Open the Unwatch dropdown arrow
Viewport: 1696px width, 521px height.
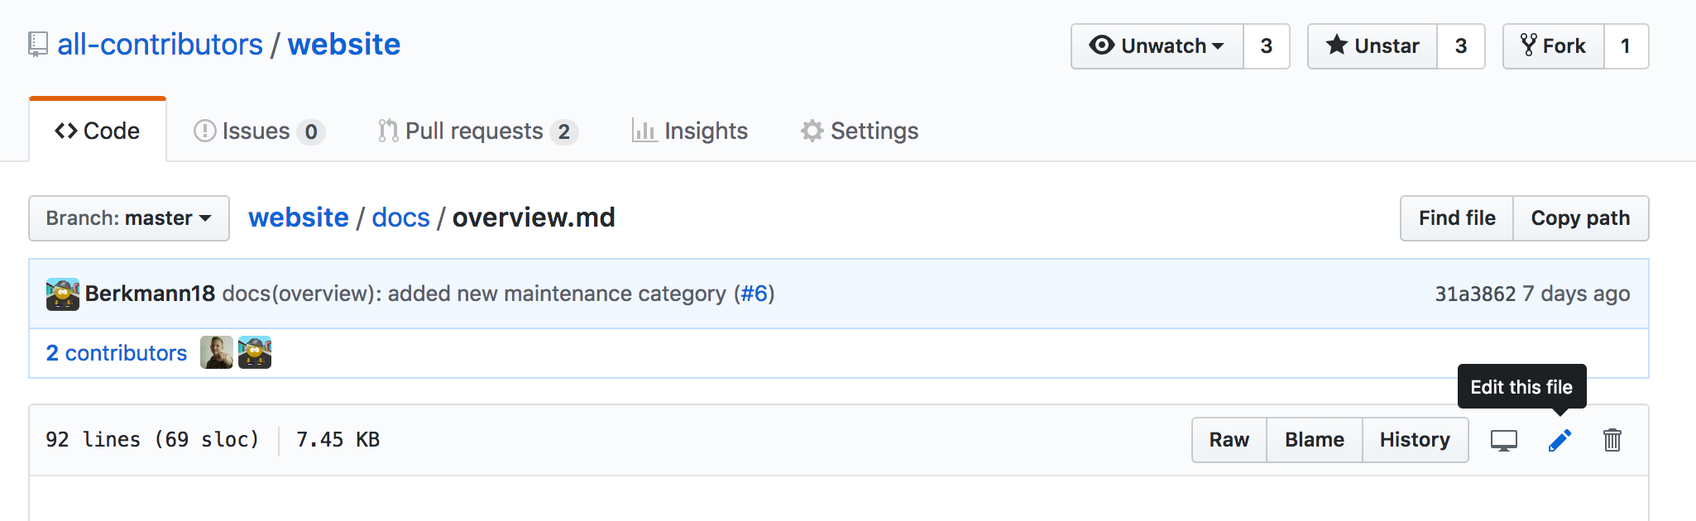(1216, 46)
